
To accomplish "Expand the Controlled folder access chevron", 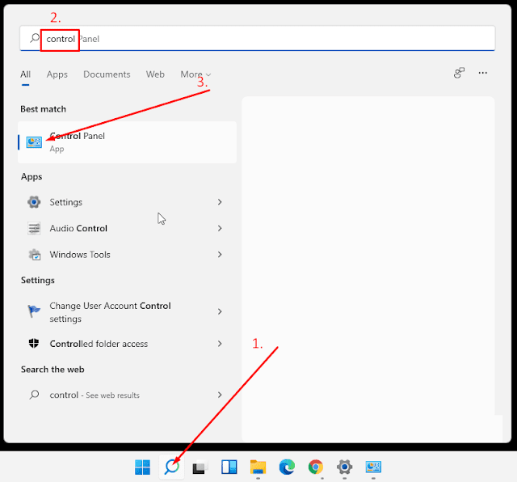I will tap(220, 344).
